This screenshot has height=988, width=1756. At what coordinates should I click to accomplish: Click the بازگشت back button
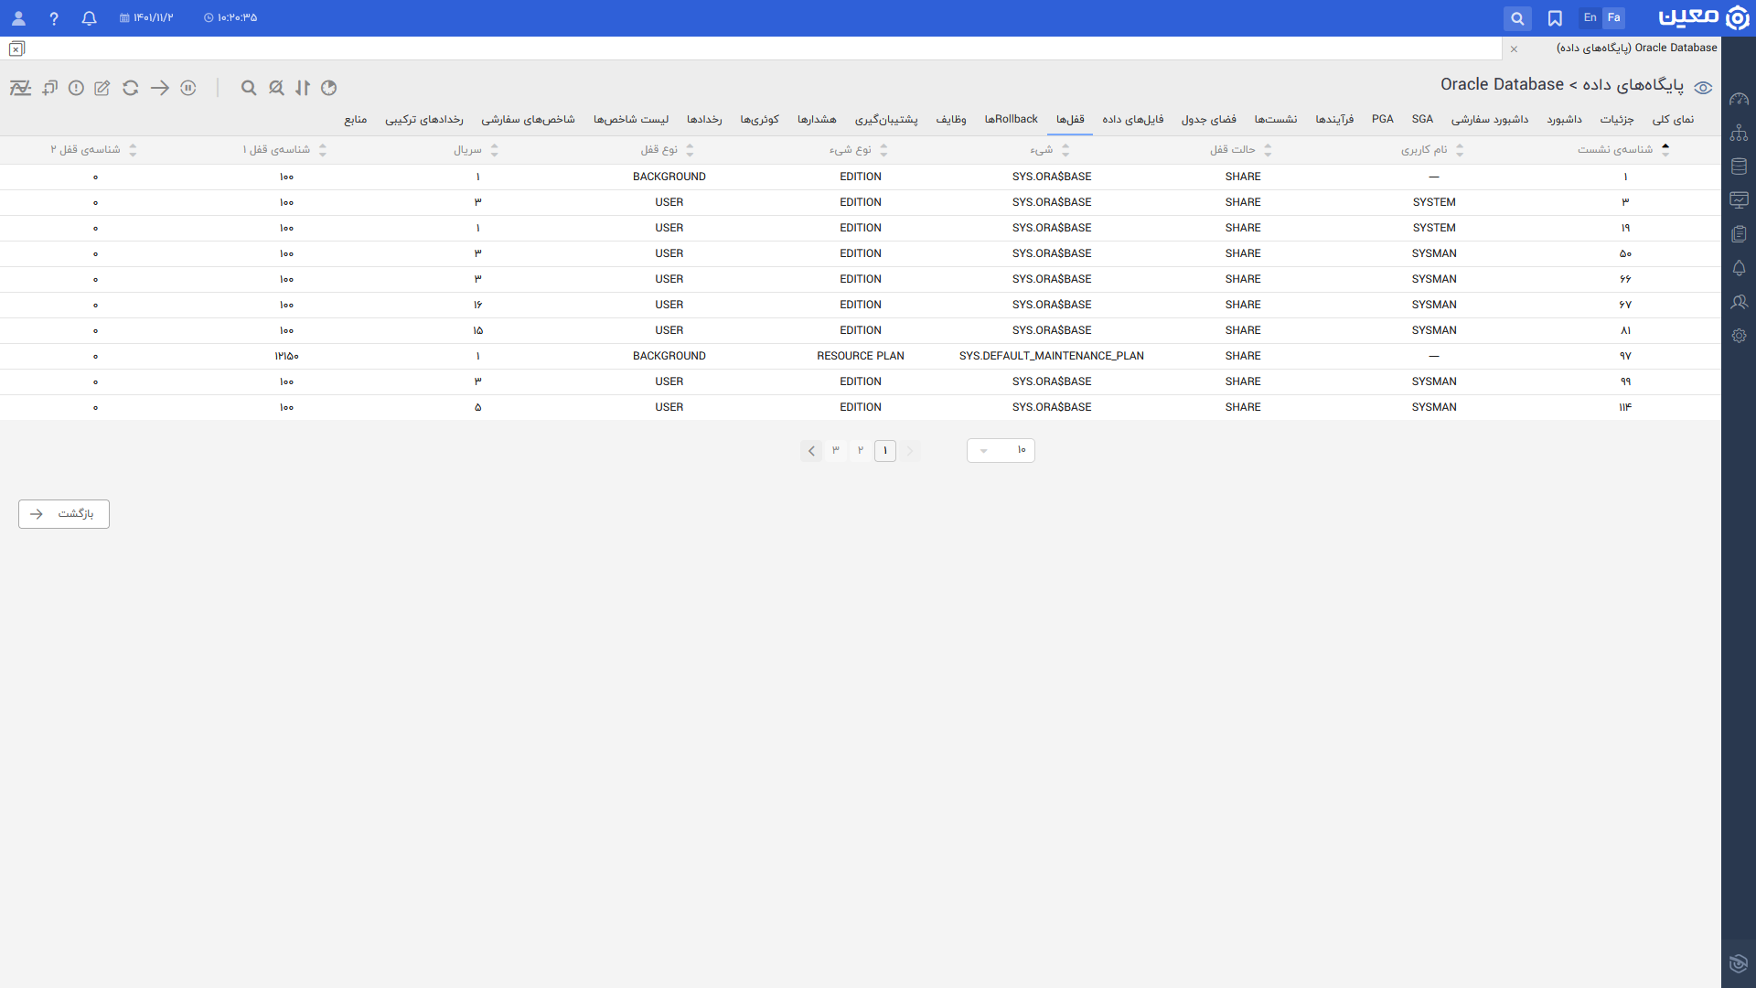click(x=64, y=514)
